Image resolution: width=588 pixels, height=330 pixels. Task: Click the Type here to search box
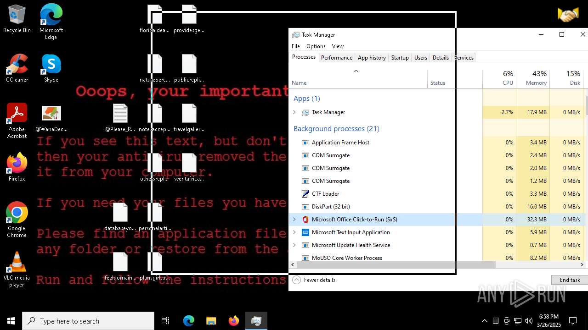tap(88, 321)
